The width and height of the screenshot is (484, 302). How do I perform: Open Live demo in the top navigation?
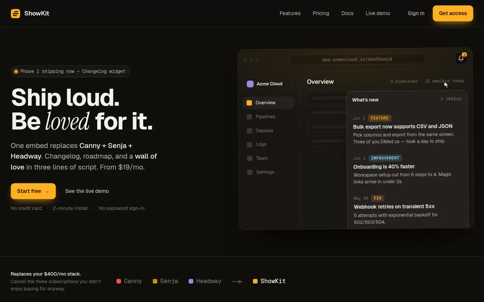tap(378, 13)
